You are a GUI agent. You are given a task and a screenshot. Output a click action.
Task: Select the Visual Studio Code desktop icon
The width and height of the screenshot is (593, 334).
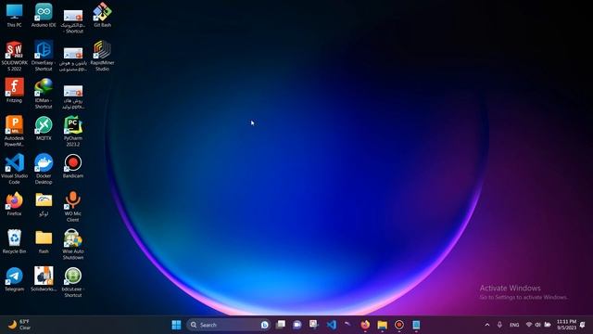15,169
